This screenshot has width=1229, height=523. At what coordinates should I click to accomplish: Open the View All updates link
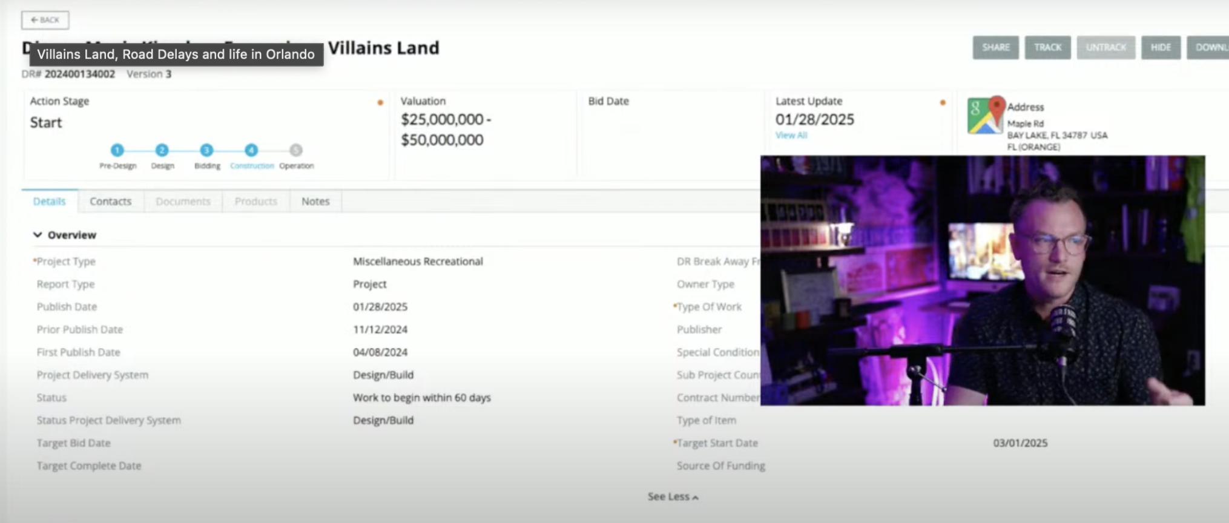pyautogui.click(x=791, y=136)
